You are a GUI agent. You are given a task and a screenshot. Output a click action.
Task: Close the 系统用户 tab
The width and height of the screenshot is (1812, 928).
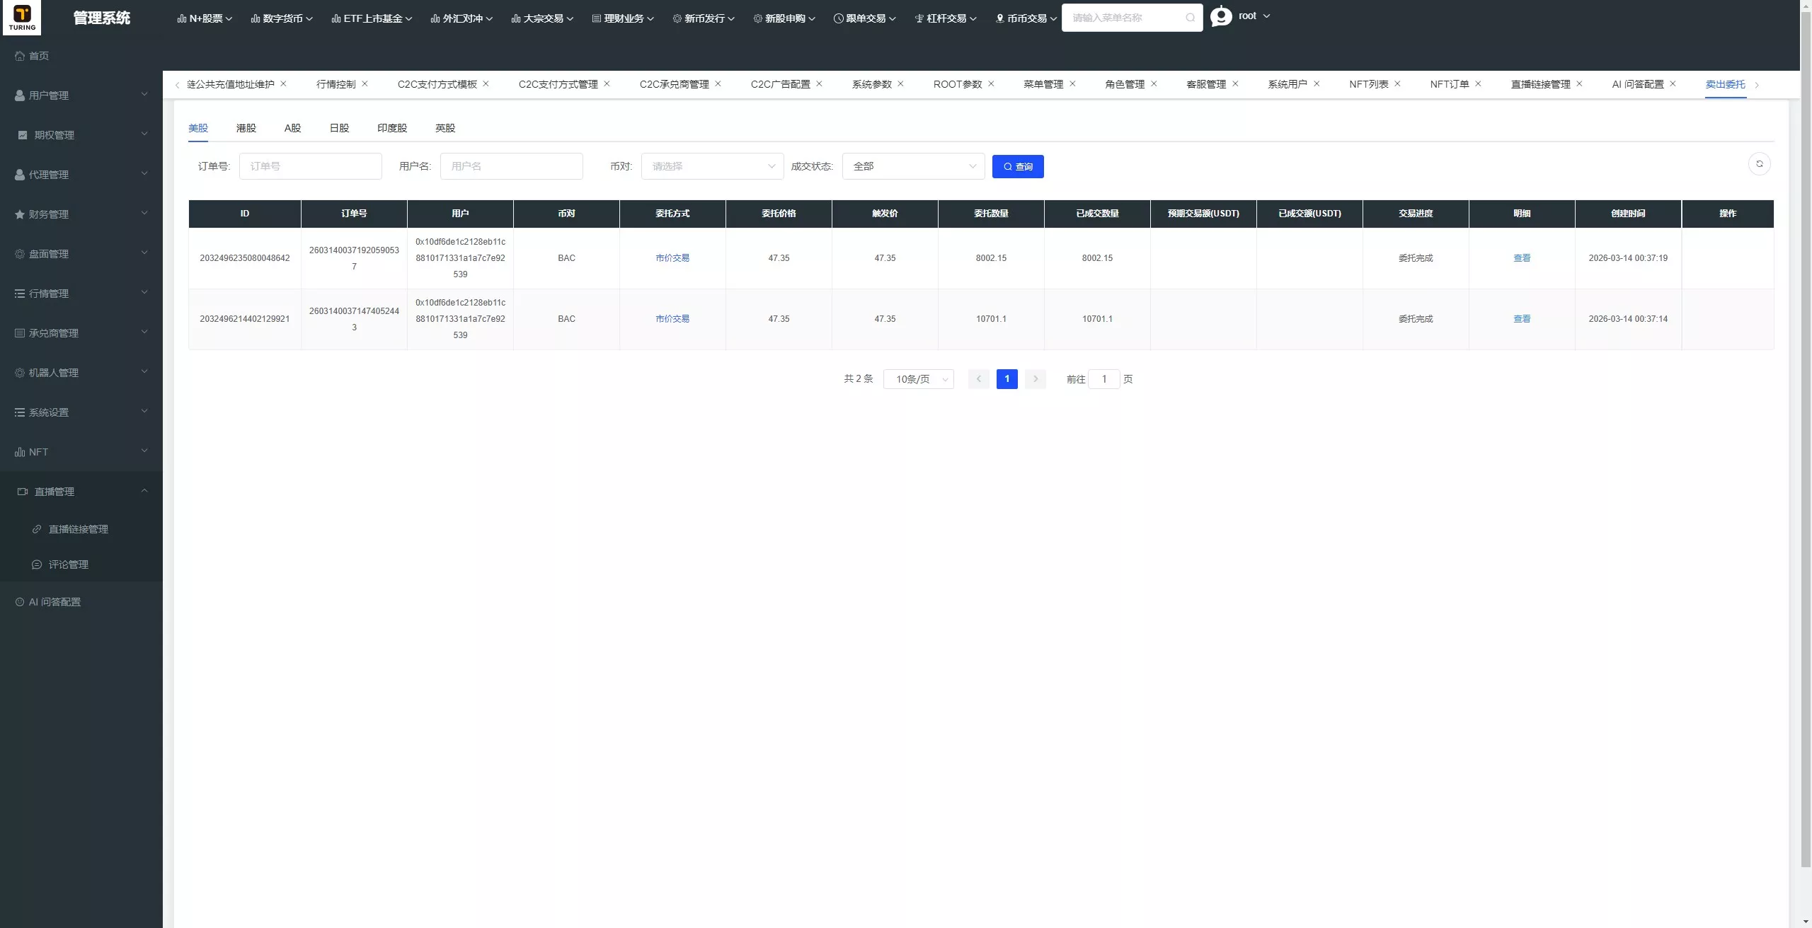coord(1317,83)
